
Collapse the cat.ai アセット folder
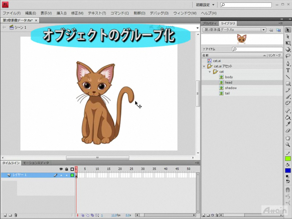click(x=204, y=66)
